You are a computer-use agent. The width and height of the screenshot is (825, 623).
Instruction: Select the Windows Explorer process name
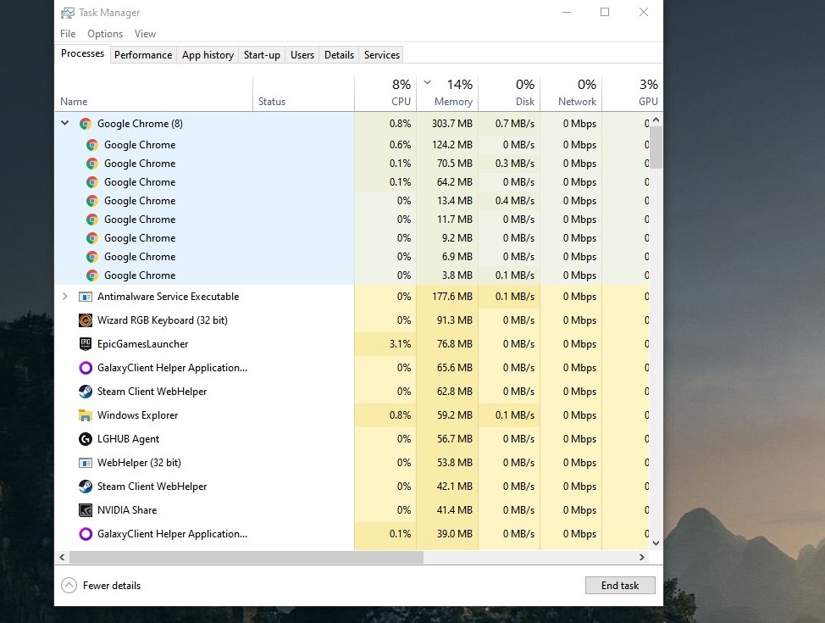pos(137,415)
